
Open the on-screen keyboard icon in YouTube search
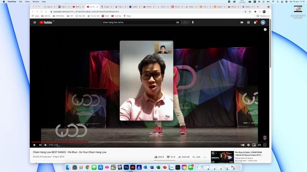tap(177, 22)
